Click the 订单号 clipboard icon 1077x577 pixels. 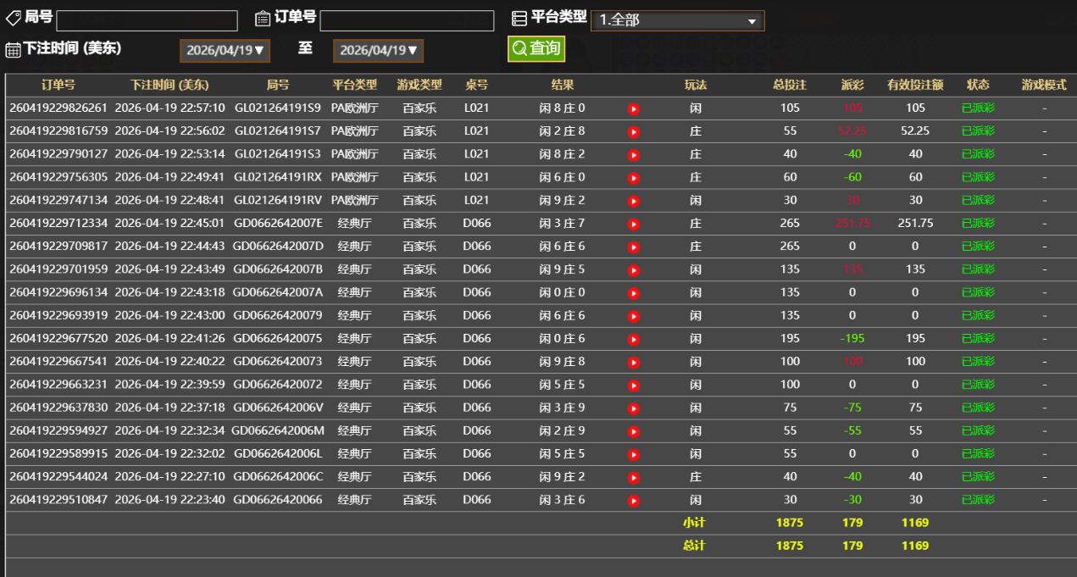(263, 18)
